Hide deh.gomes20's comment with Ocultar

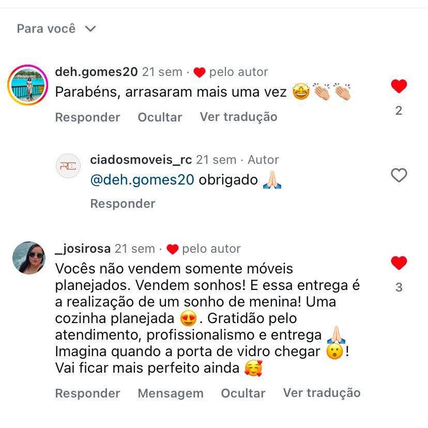[160, 117]
